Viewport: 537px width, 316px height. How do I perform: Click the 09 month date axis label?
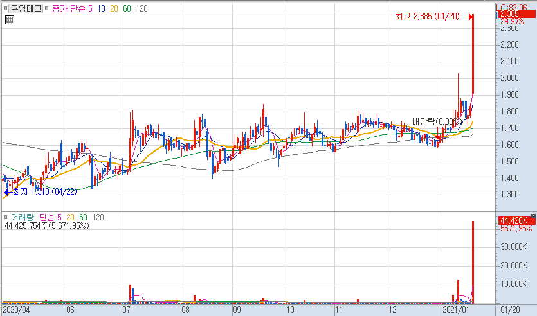point(237,310)
